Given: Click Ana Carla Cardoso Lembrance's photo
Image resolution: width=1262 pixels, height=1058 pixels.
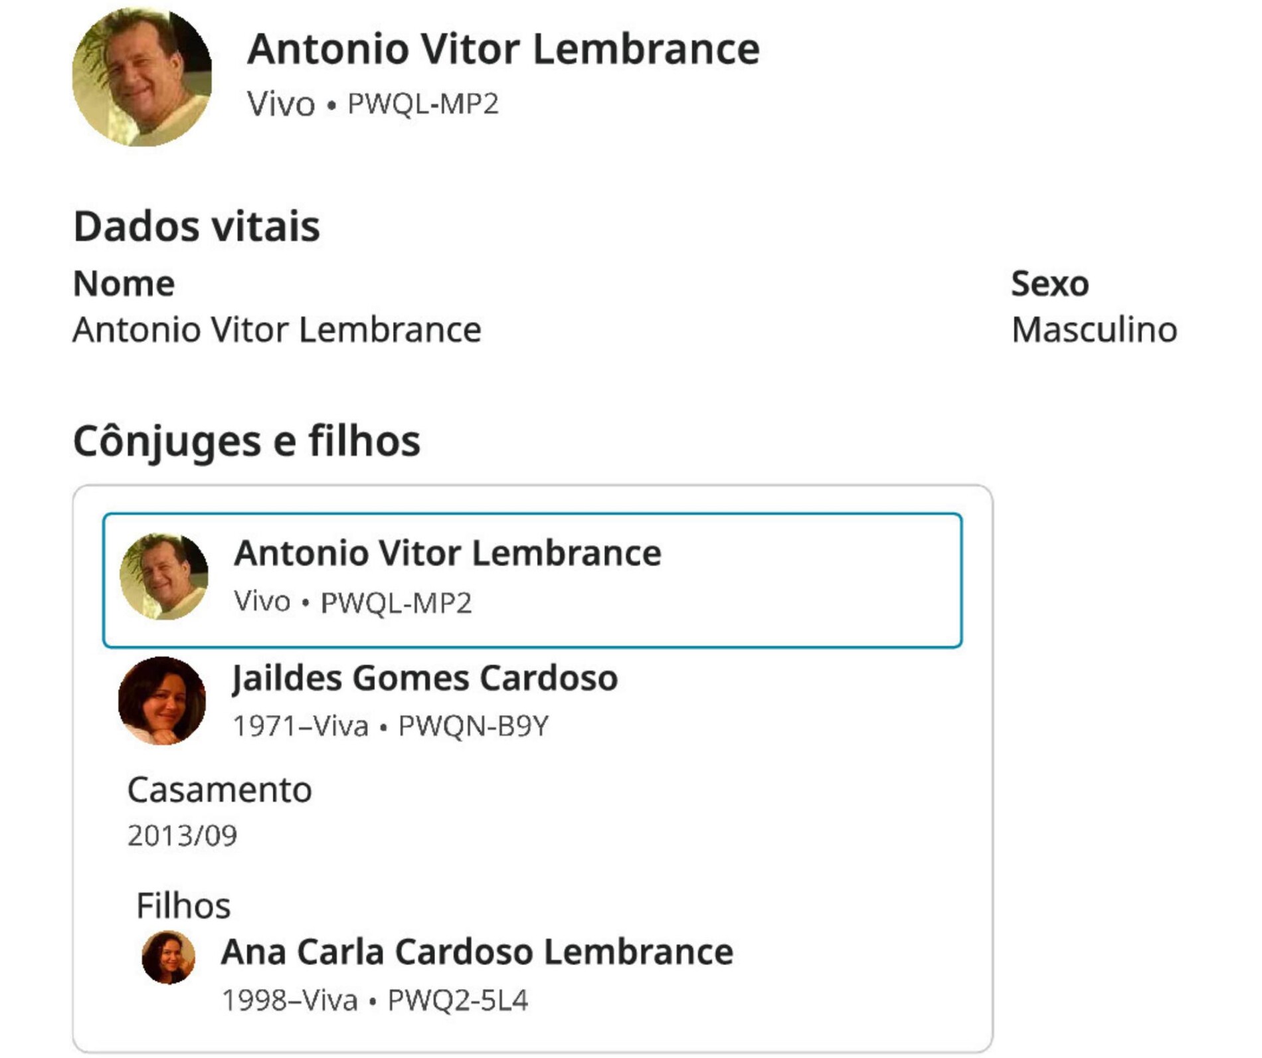Looking at the screenshot, I should pyautogui.click(x=168, y=957).
